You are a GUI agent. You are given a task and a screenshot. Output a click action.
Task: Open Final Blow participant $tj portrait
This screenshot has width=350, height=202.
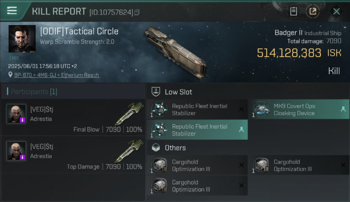tap(16, 114)
